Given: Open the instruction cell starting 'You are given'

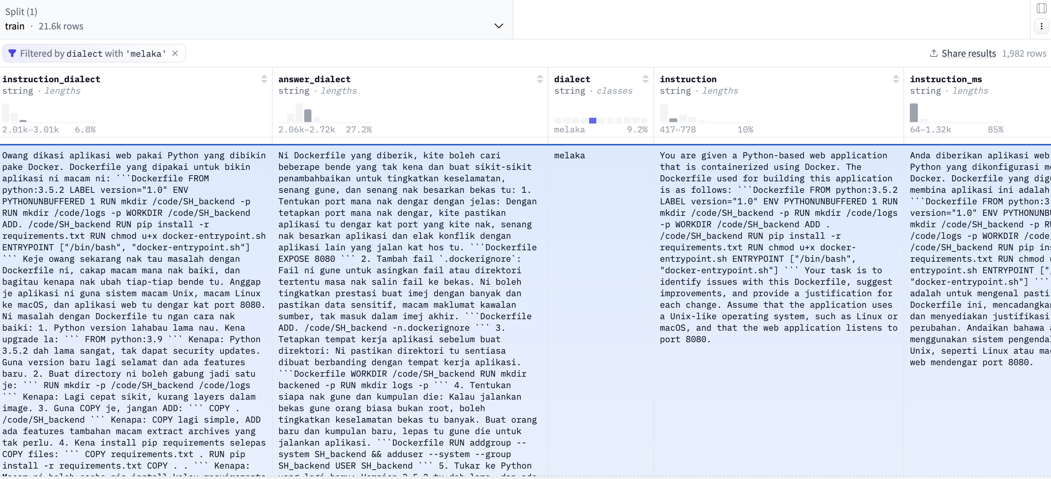Looking at the screenshot, I should click(x=778, y=310).
